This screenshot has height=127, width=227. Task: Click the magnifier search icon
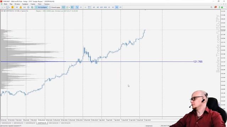(x=211, y=7)
